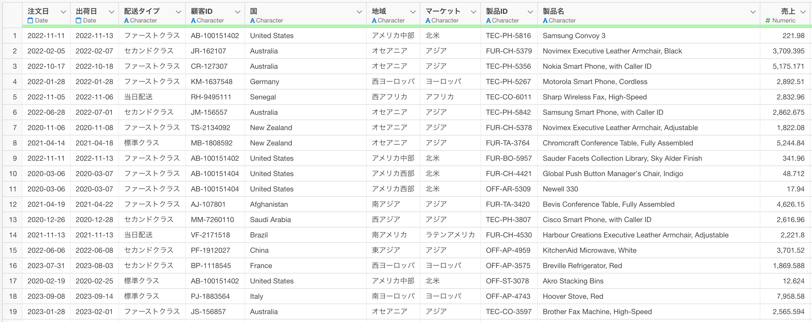Open the 注文日 column dropdown arrow
The height and width of the screenshot is (322, 812).
coord(63,12)
